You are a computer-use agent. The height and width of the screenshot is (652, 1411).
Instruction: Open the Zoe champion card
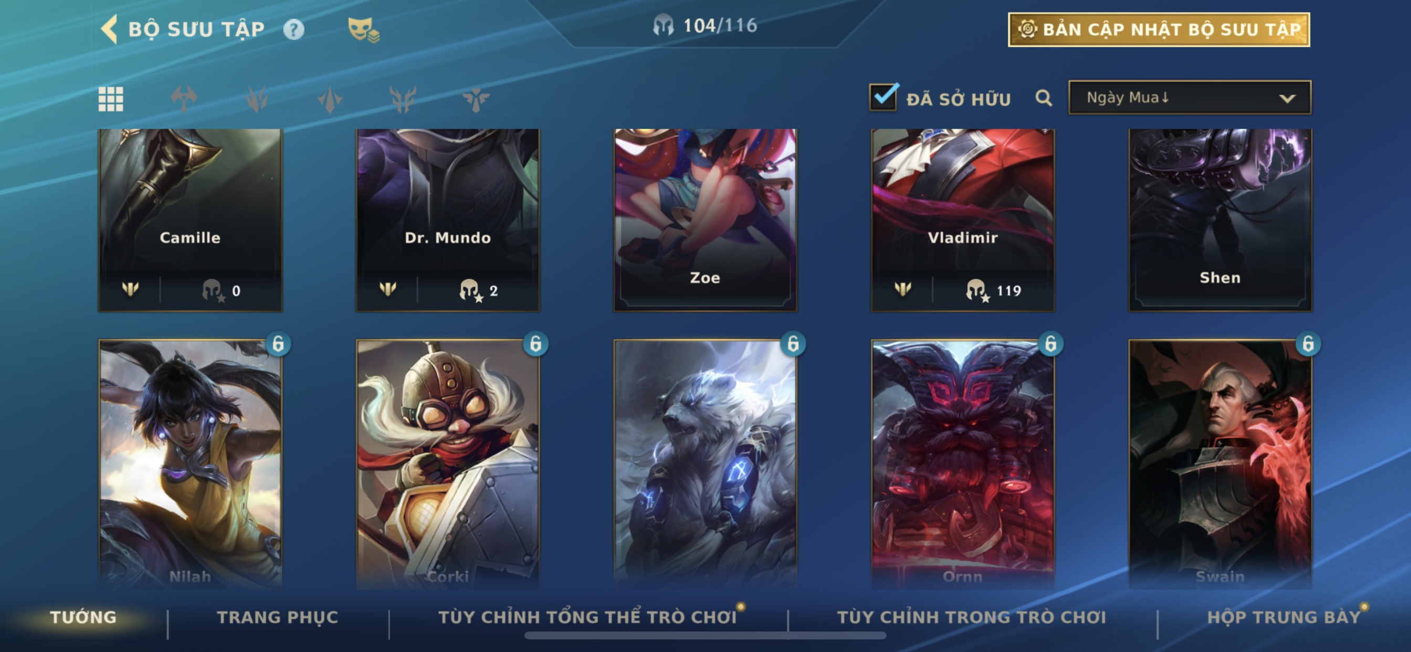point(705,220)
